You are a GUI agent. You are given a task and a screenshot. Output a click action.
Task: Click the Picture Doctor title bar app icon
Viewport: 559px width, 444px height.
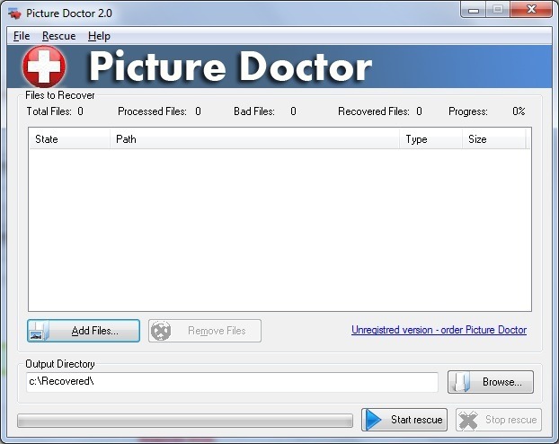[x=14, y=13]
